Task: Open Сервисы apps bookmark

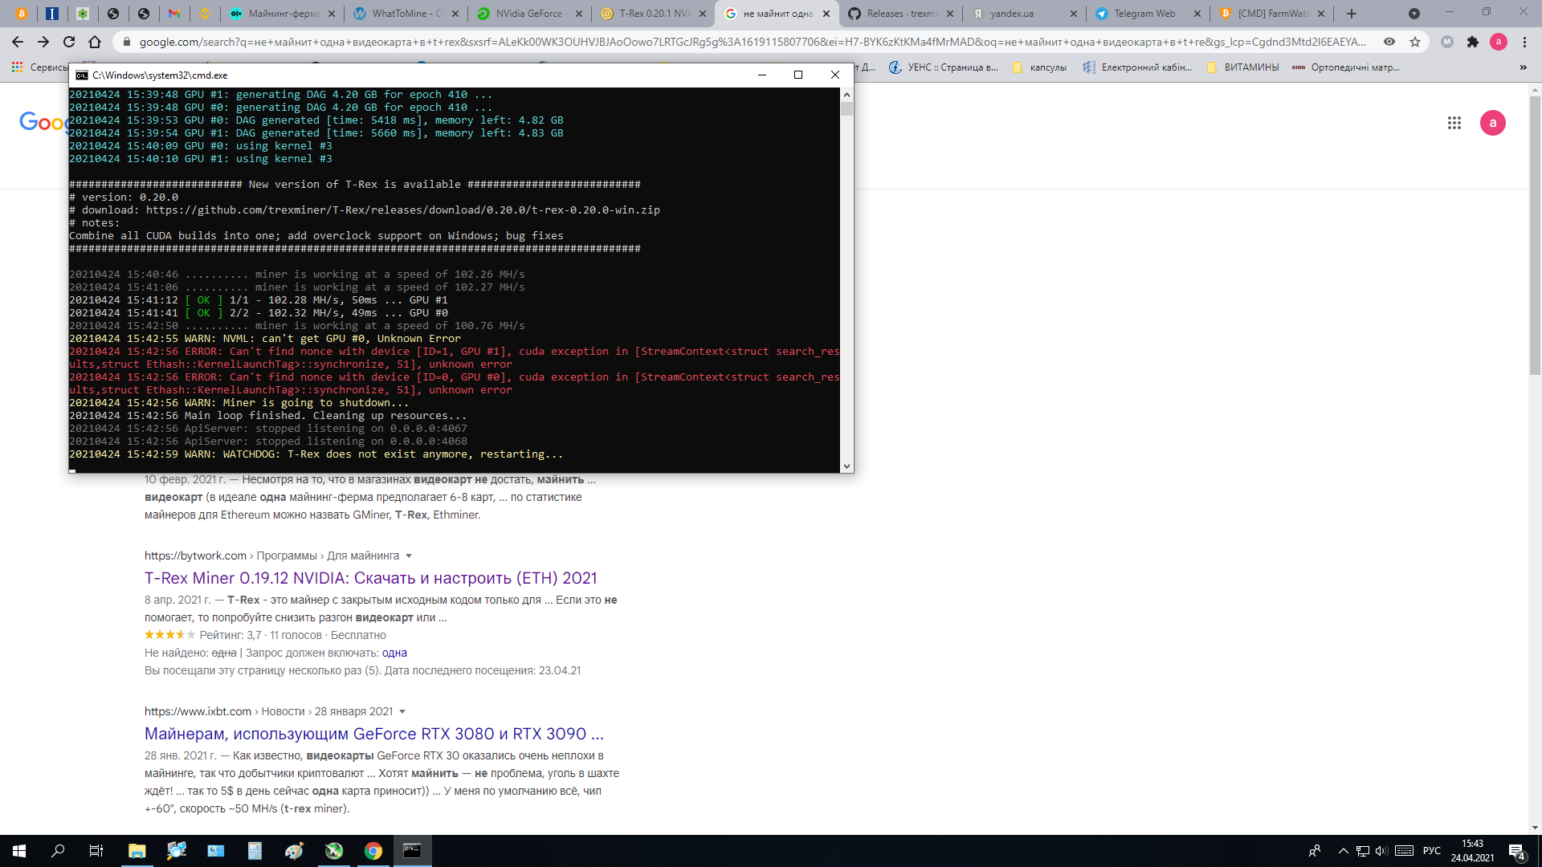Action: pyautogui.click(x=40, y=67)
